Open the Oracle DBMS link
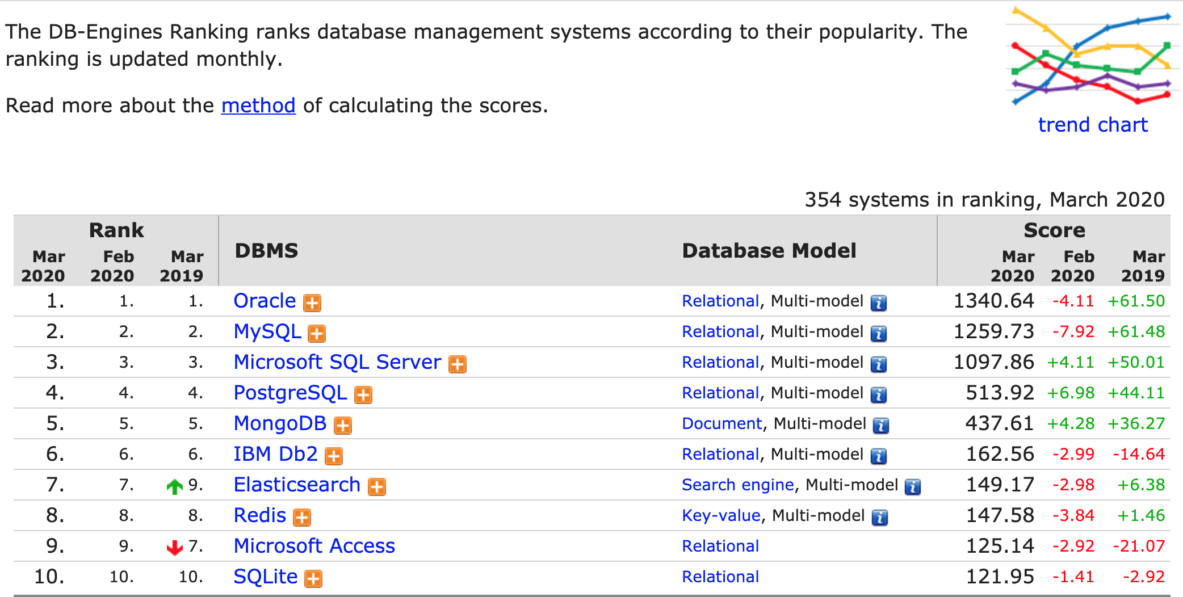 pos(265,301)
